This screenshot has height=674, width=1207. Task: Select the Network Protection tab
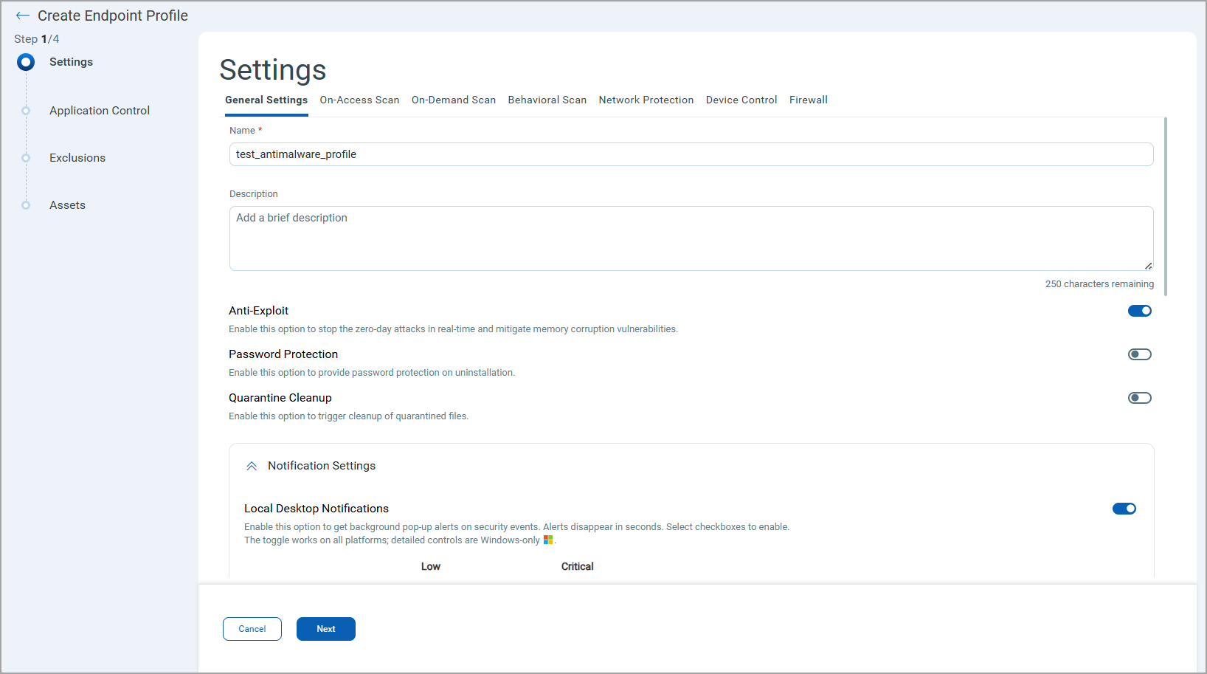(646, 100)
